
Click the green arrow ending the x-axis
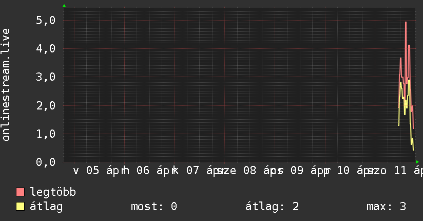(x=418, y=162)
